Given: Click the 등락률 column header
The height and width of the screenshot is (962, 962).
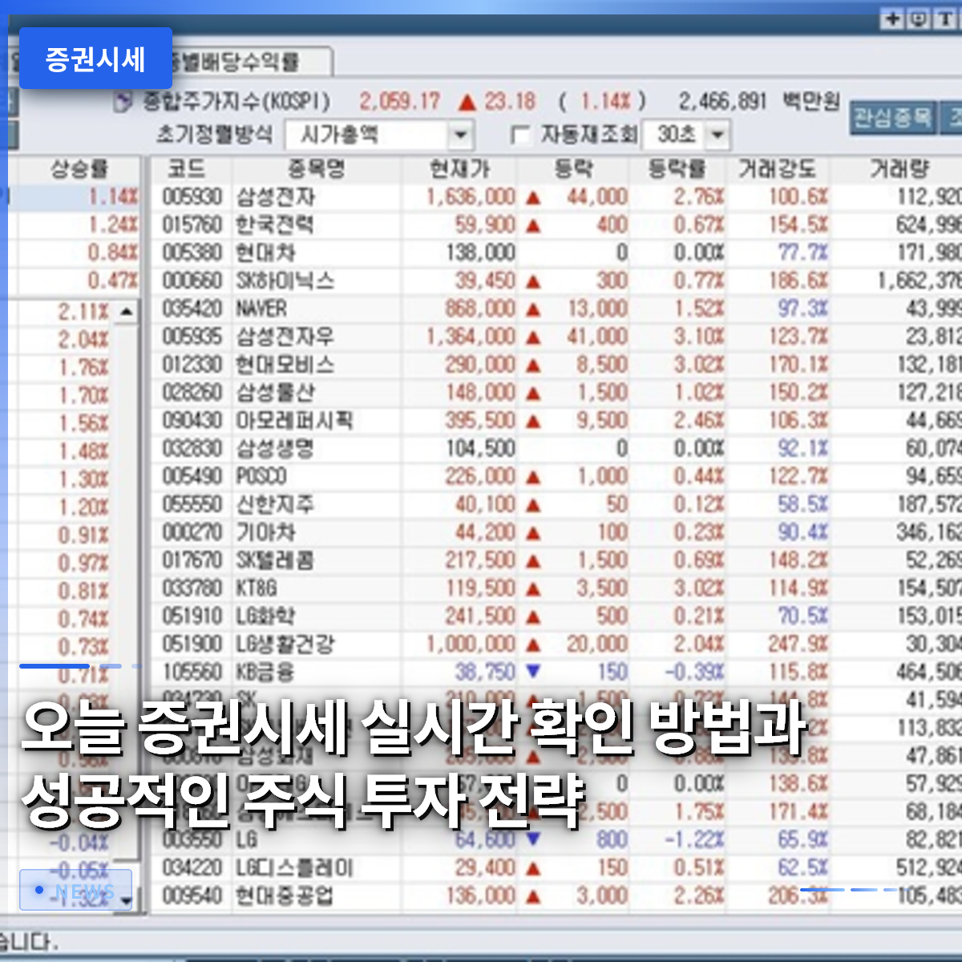Looking at the screenshot, I should point(677,169).
